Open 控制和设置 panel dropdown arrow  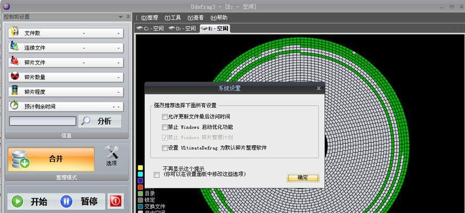click(121, 17)
